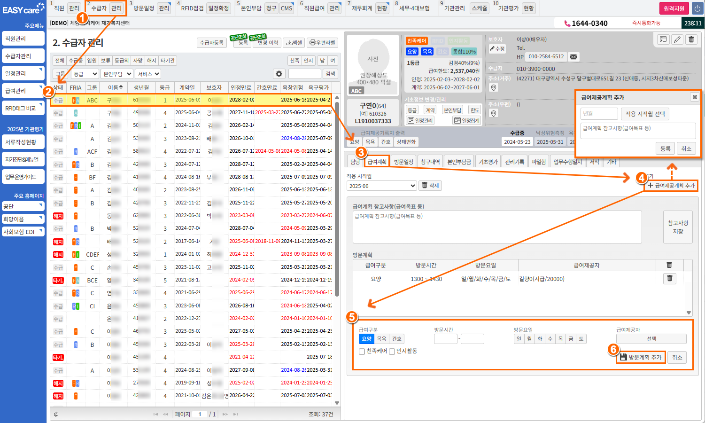Expand the 적용 시작월 2025-06 dropdown

coord(381,186)
